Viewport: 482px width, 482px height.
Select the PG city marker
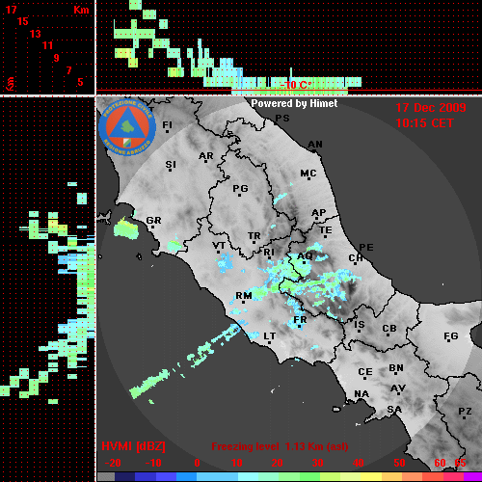240,189
